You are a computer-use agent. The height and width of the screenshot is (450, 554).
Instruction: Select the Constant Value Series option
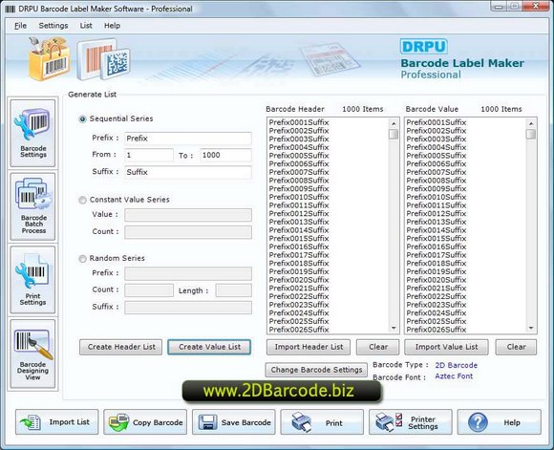click(82, 200)
